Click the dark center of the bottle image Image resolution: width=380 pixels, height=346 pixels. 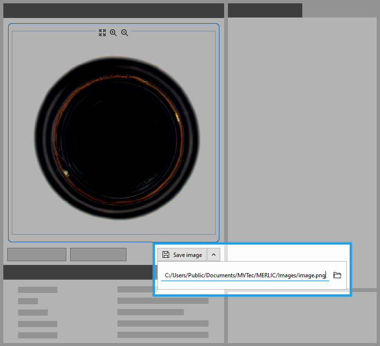(x=118, y=135)
